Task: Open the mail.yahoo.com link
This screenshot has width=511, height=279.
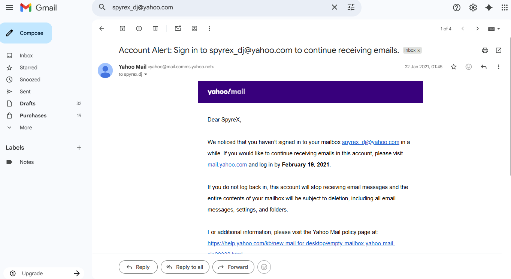Action: click(x=227, y=165)
